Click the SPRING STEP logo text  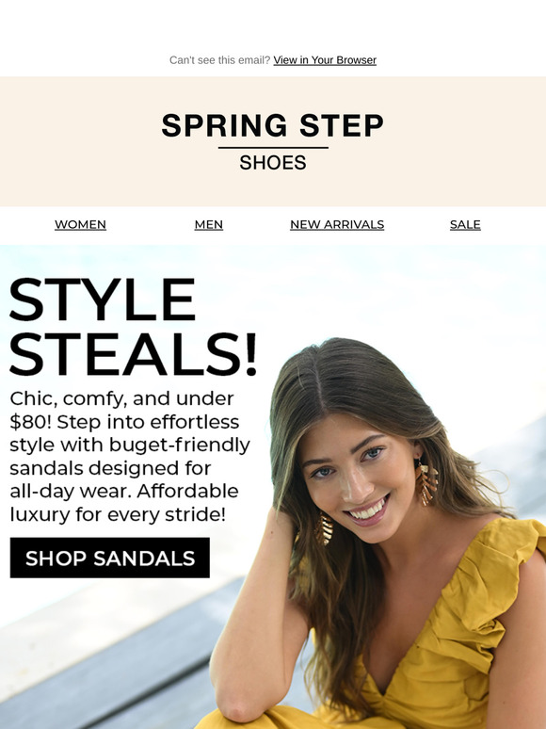pos(273,125)
